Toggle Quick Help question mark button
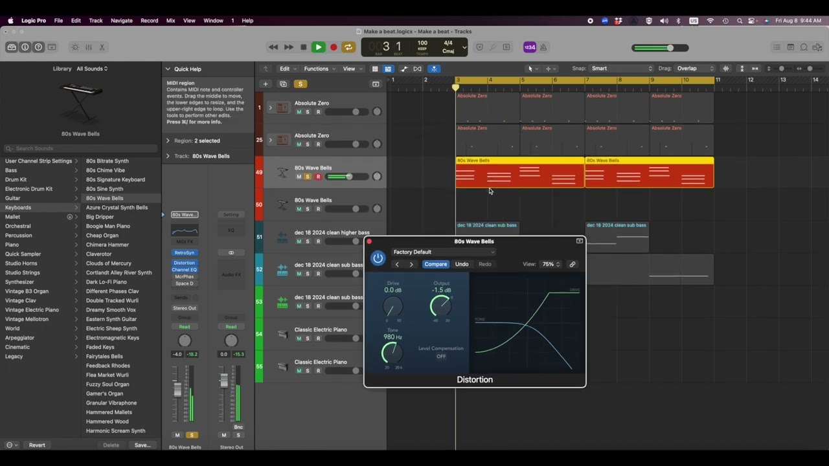The height and width of the screenshot is (466, 829). (38, 47)
